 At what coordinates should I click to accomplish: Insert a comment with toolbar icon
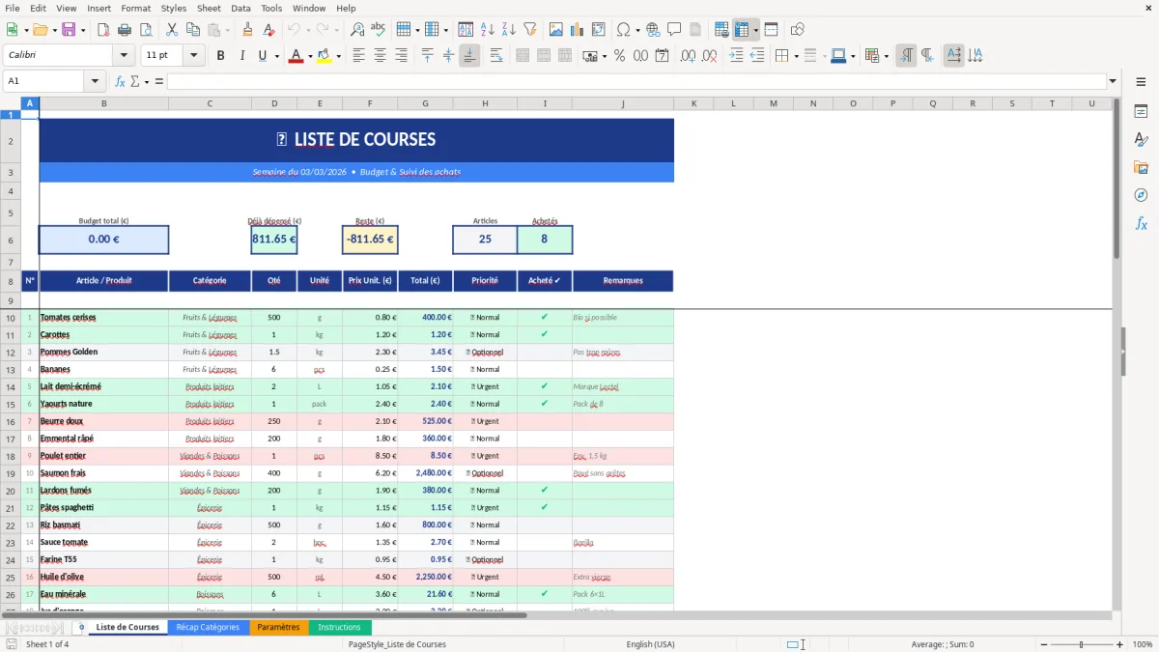[x=674, y=29]
